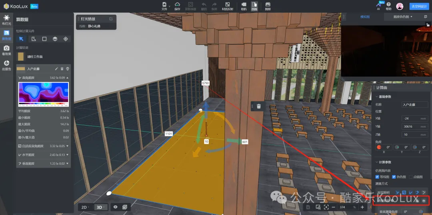432x215 pixels.
Task: Open the 布灯光 lighting layout sidebar icon
Action: tap(6, 20)
